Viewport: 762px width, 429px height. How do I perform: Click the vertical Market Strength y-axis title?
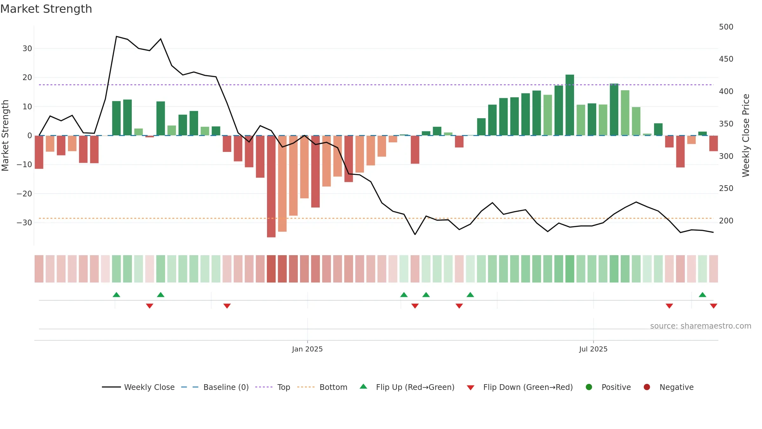[x=5, y=135]
